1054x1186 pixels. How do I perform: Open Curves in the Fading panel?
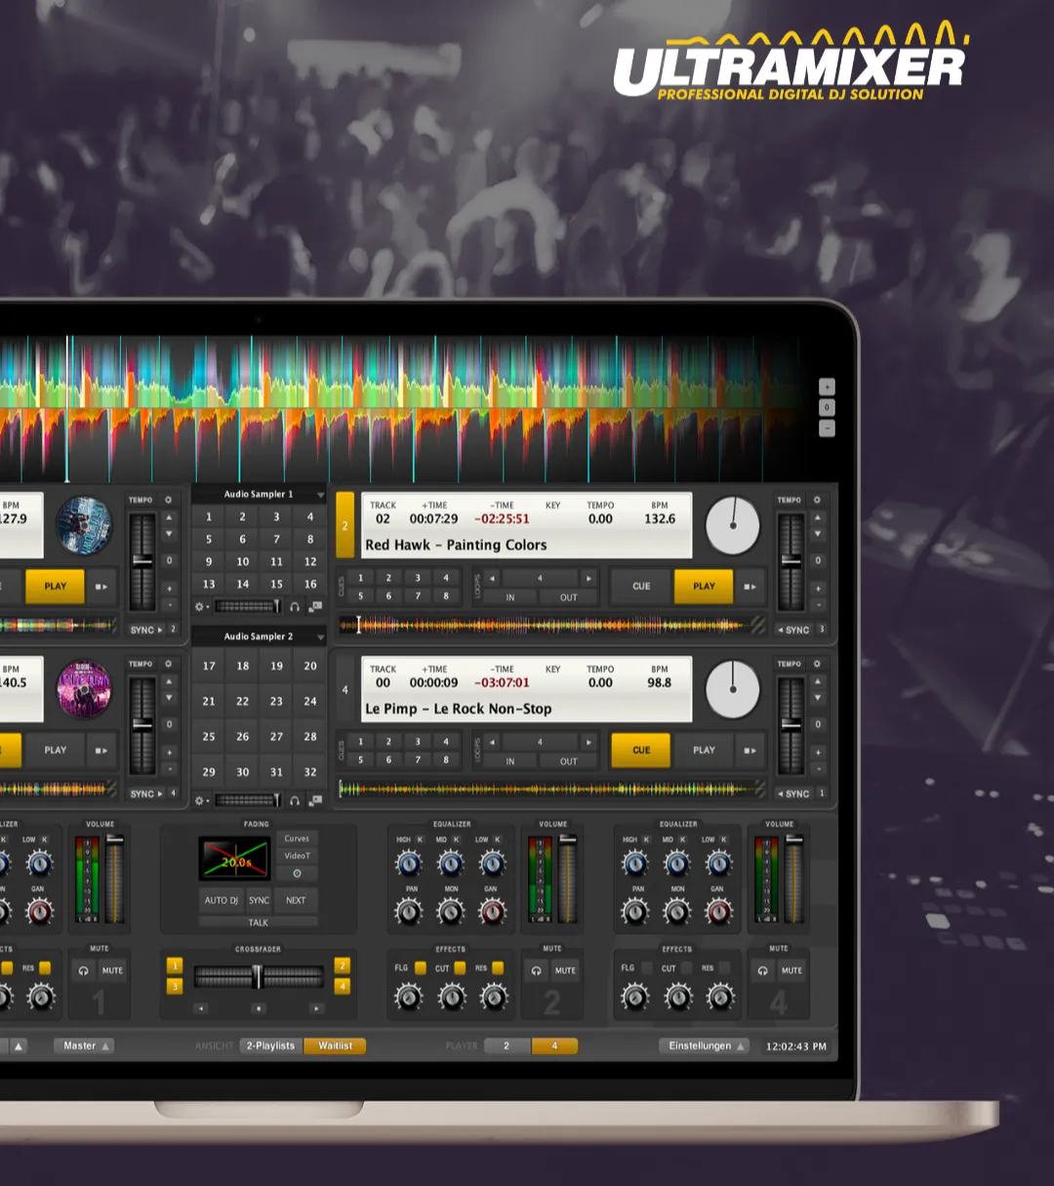point(297,838)
